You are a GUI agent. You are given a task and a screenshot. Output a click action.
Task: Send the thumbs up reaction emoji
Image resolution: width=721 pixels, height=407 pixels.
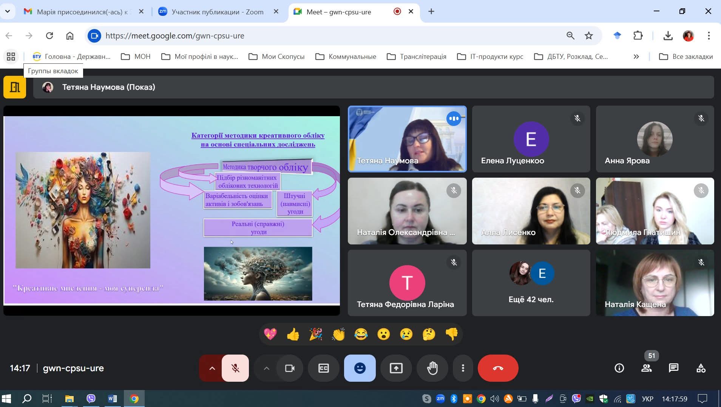[293, 334]
